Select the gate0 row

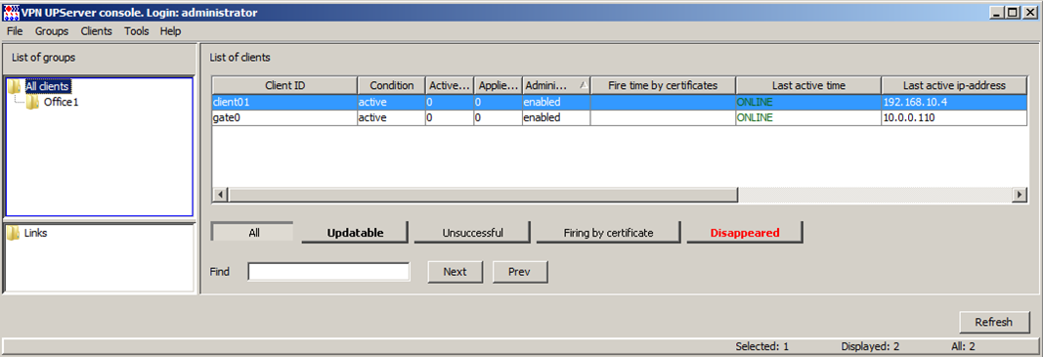click(620, 118)
